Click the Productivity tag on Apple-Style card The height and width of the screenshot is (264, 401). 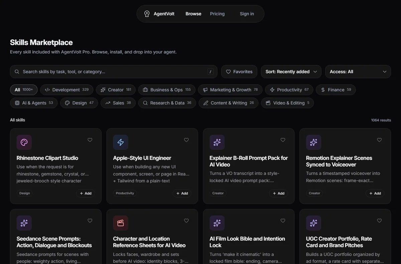pos(125,193)
